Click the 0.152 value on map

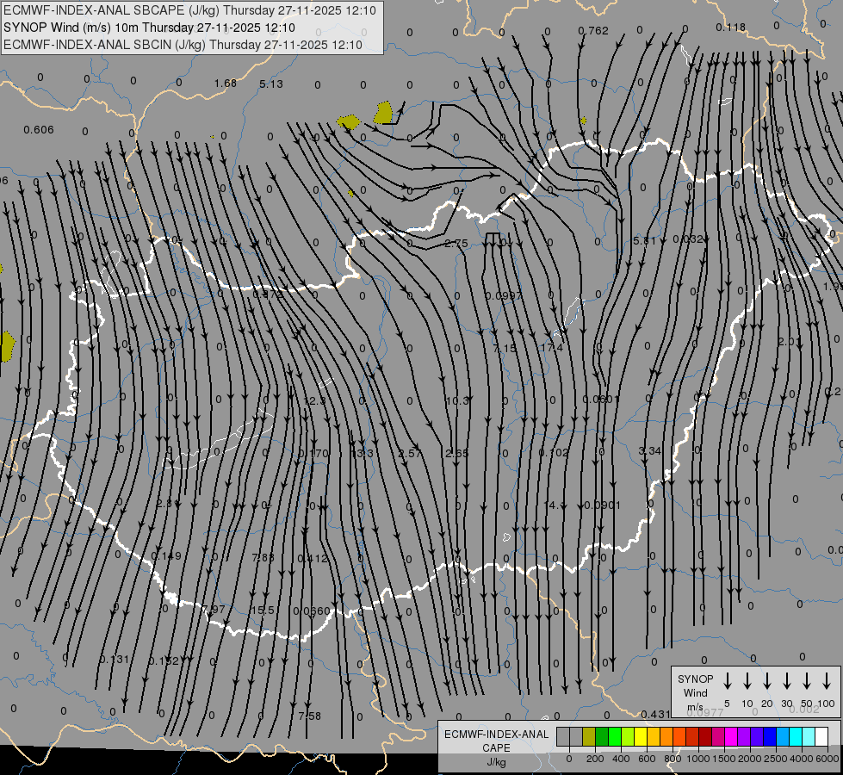(164, 661)
